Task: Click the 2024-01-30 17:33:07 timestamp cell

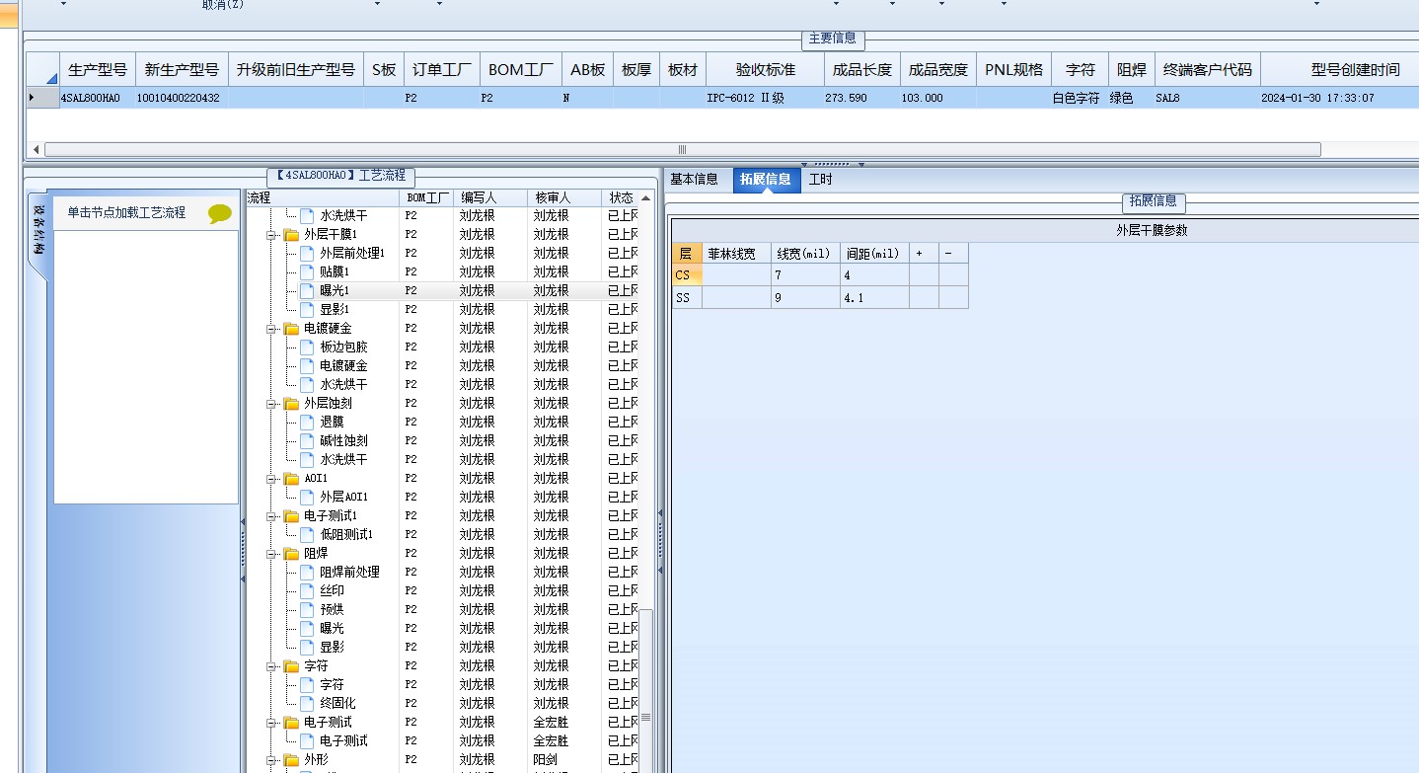Action: pos(1339,98)
